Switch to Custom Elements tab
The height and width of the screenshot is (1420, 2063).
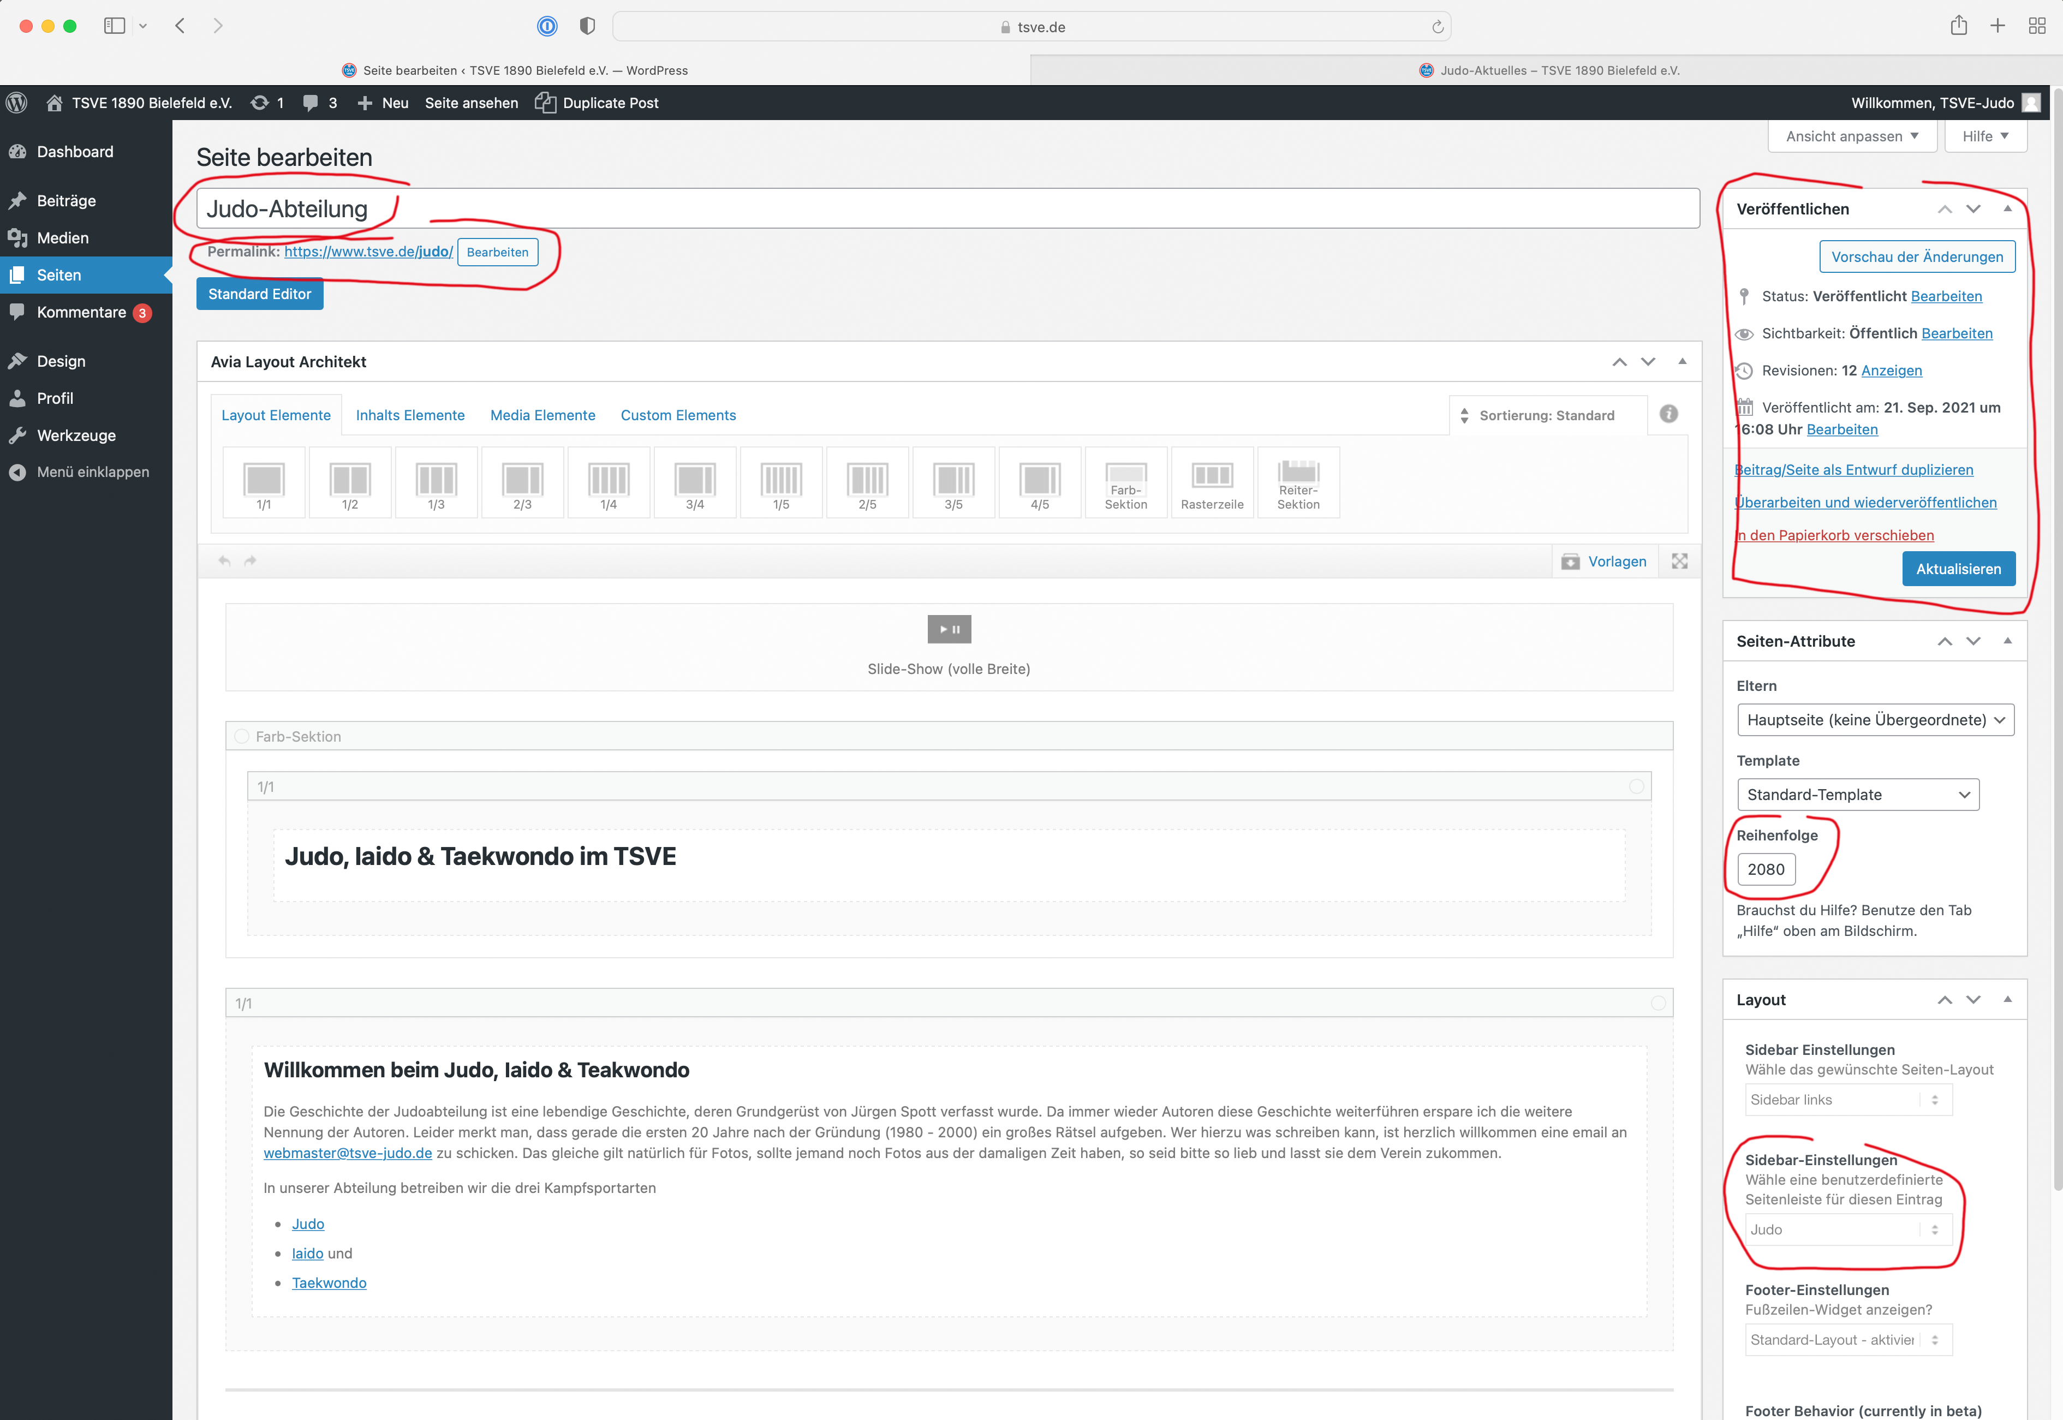point(678,415)
